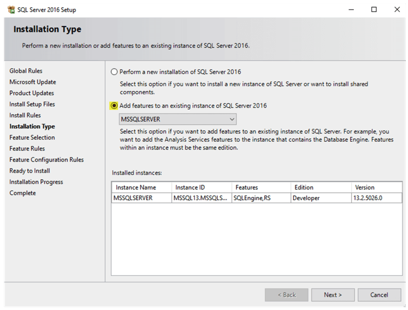Select Microsoft Update step in sidebar
Image resolution: width=408 pixels, height=310 pixels.
(x=33, y=82)
